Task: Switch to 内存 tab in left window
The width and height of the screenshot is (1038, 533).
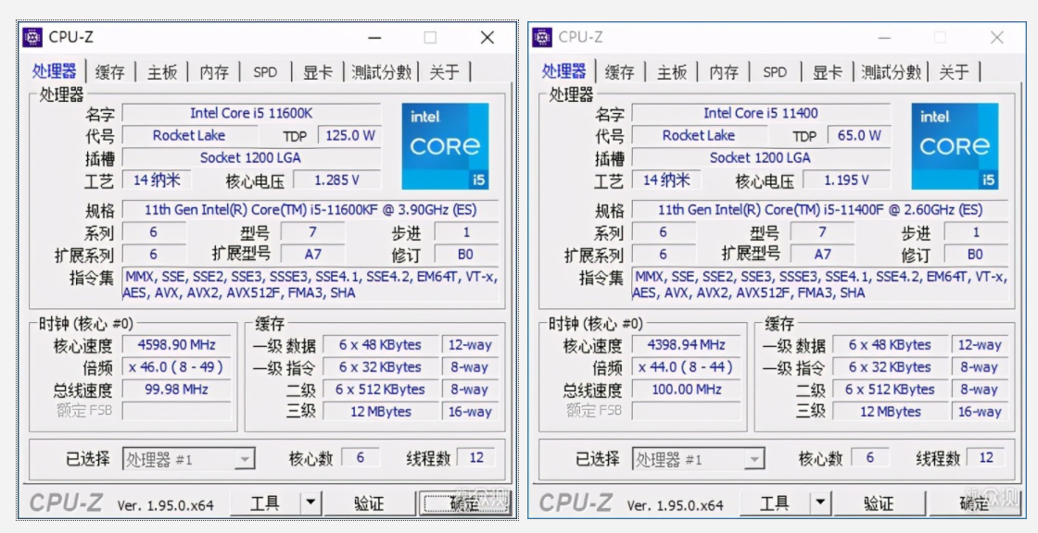Action: point(214,72)
